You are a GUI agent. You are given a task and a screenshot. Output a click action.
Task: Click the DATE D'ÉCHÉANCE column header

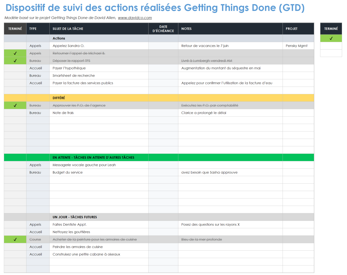click(x=163, y=29)
